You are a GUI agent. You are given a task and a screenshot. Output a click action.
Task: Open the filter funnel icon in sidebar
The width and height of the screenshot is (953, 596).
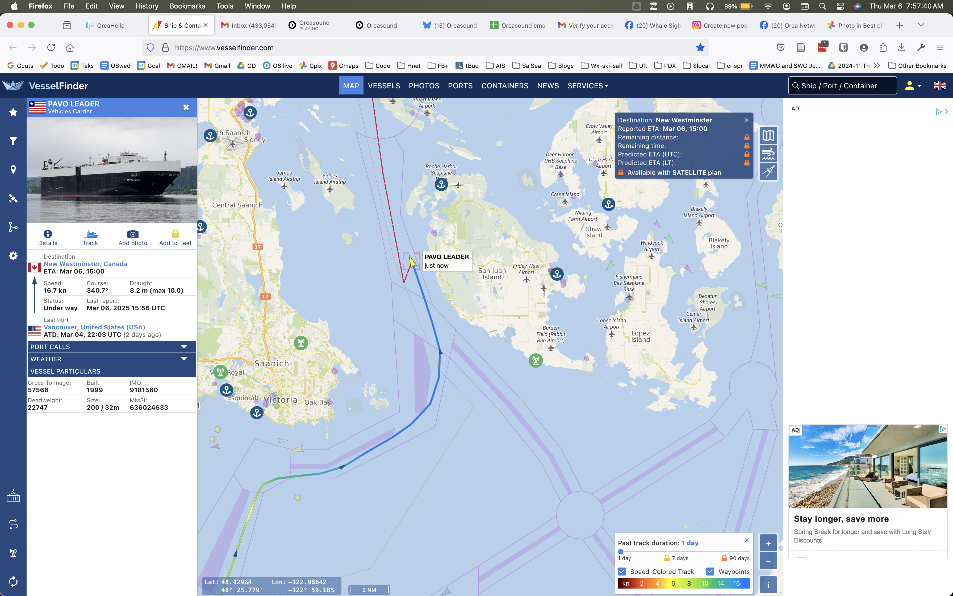[x=13, y=141]
